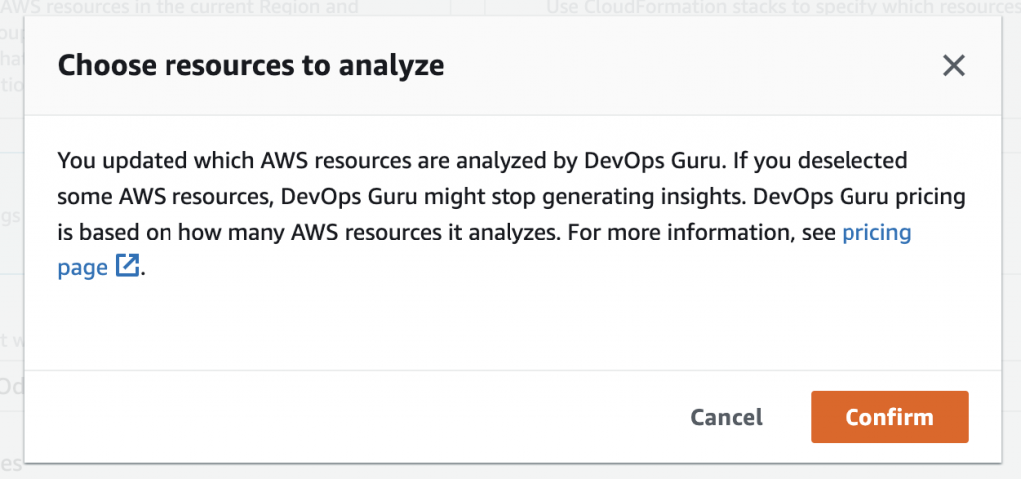Click the empty footer area left of Cancel
Screen dimensions: 1021x479
point(352,417)
